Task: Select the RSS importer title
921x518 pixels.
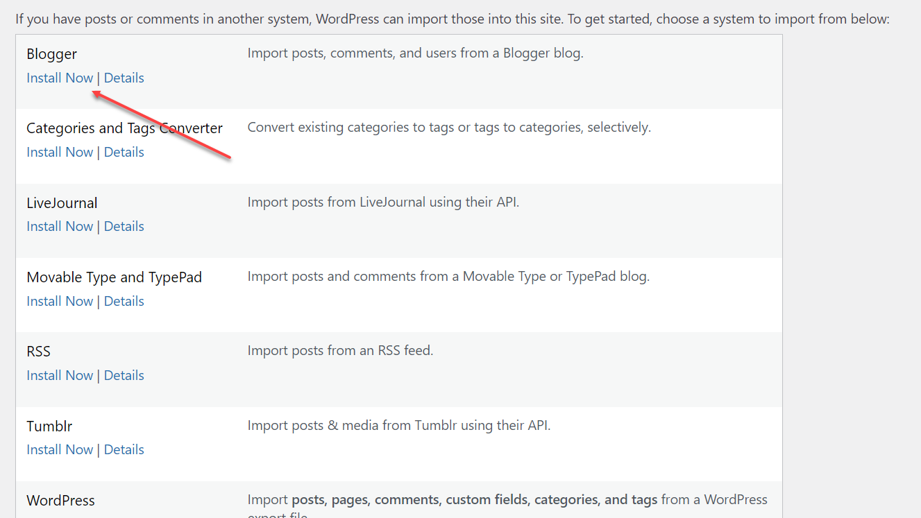Action: [38, 351]
